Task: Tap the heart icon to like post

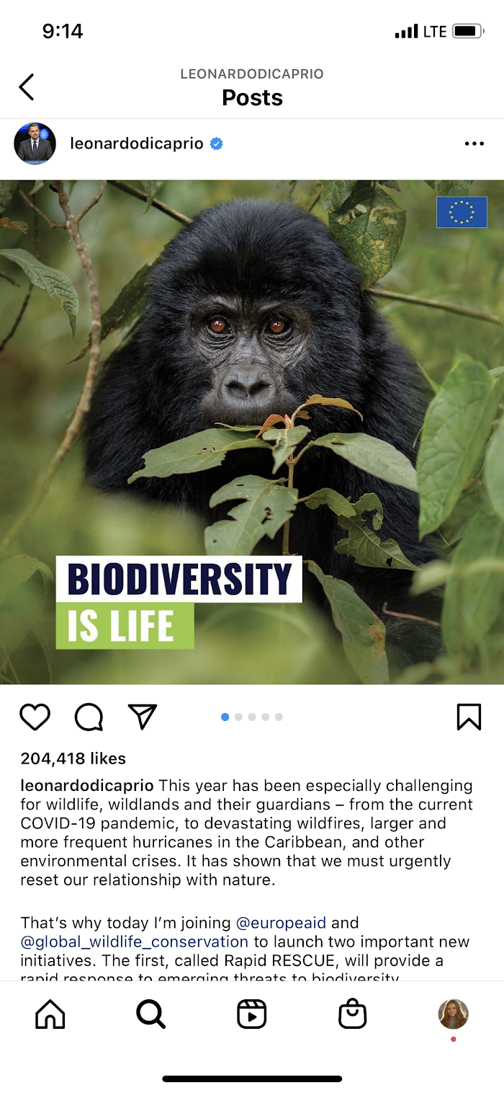Action: pyautogui.click(x=35, y=717)
